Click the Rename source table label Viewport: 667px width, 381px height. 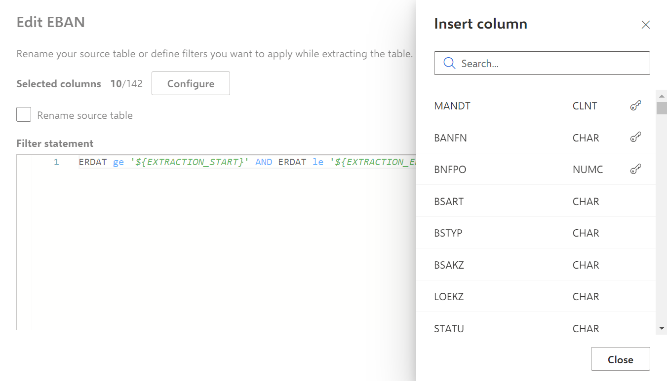pos(85,115)
